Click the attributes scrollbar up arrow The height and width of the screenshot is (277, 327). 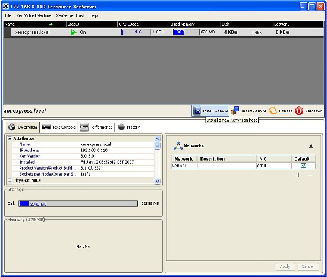pos(157,139)
